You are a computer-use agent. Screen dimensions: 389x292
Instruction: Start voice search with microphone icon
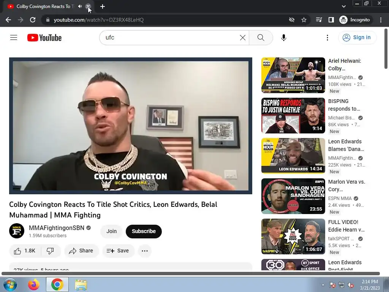pos(283,38)
